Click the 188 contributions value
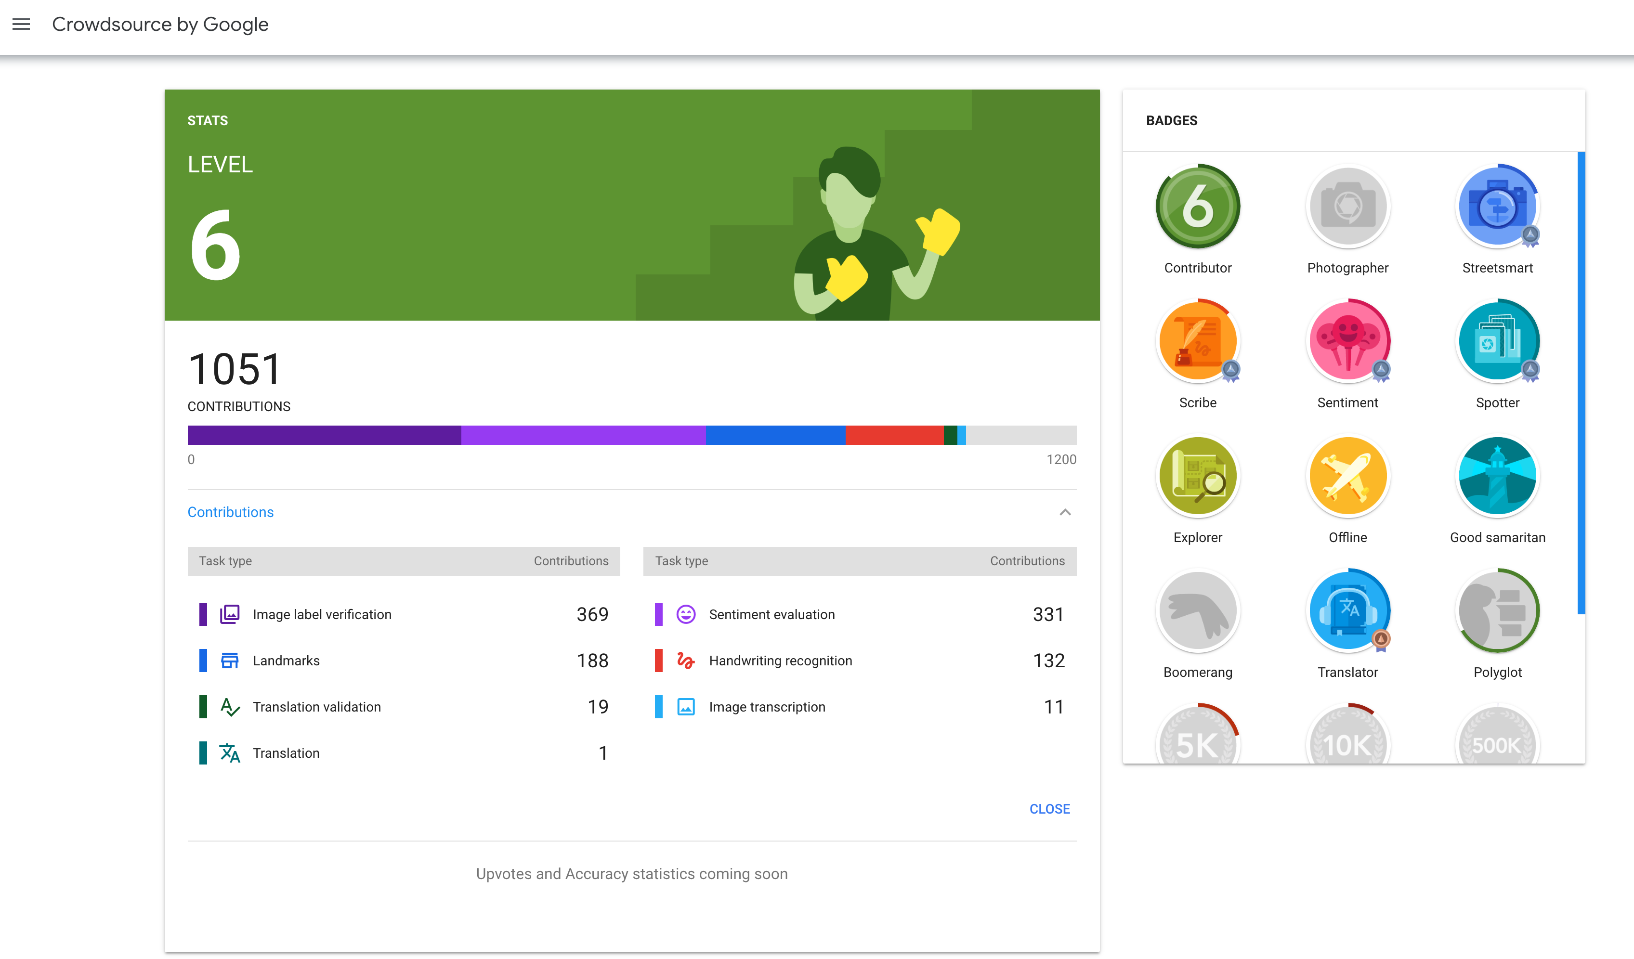This screenshot has height=959, width=1634. tap(592, 660)
